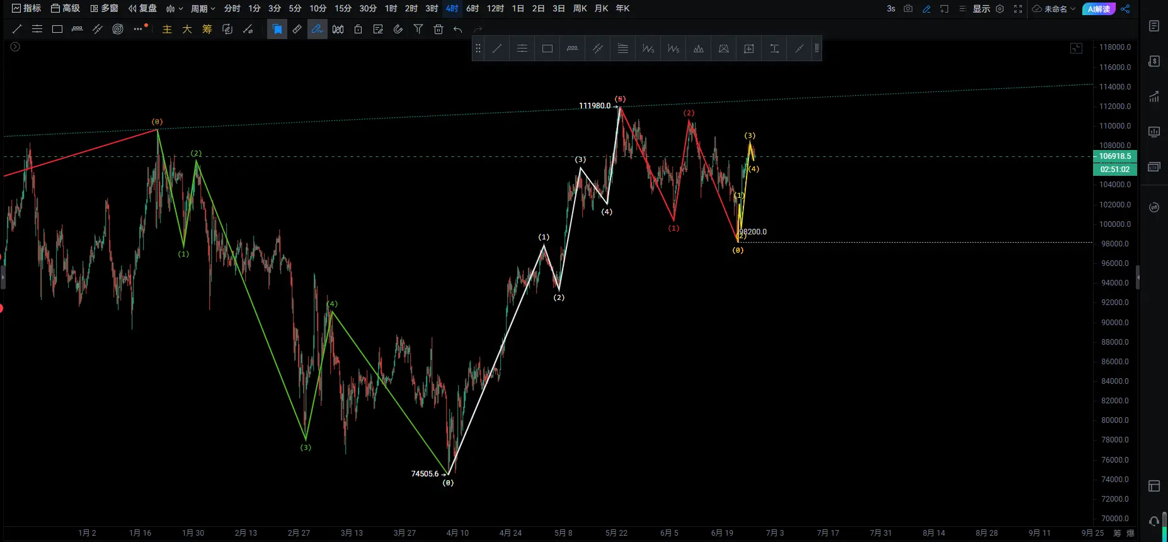1168x542 pixels.
Task: Click the filter funnel icon
Action: [x=418, y=29]
